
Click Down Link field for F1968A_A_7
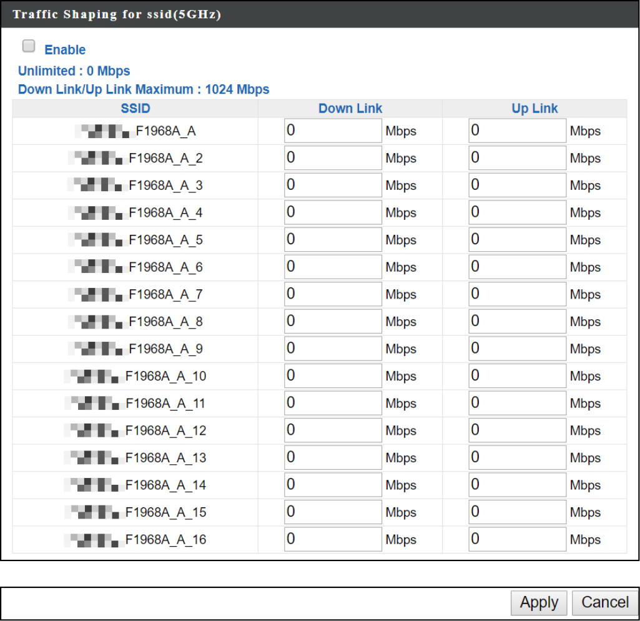click(x=333, y=294)
